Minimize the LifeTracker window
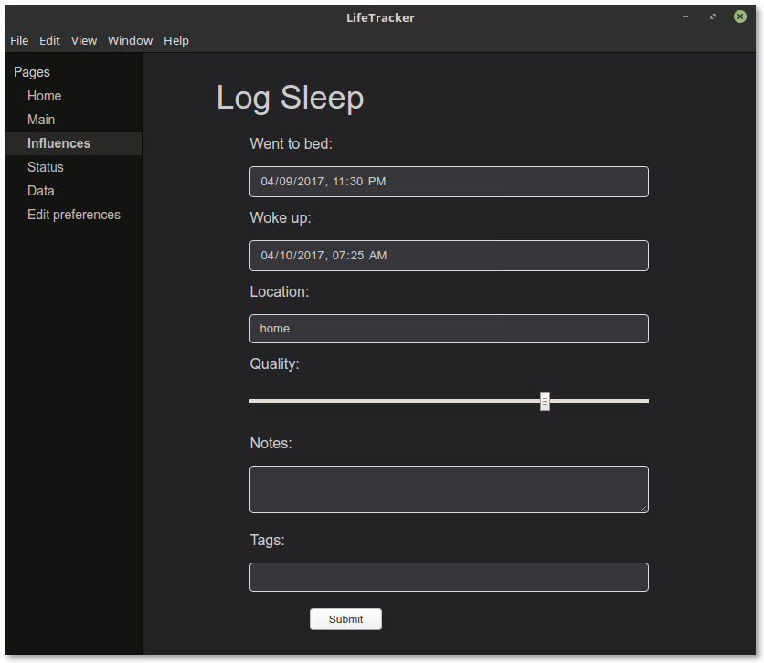This screenshot has height=663, width=764. [685, 16]
